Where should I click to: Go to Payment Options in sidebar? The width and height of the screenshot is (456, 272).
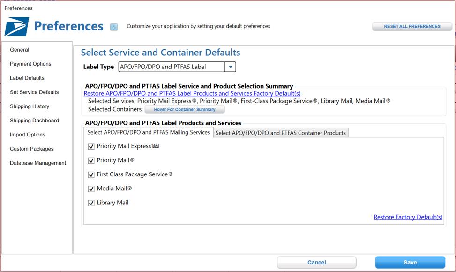click(x=30, y=64)
